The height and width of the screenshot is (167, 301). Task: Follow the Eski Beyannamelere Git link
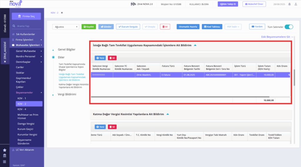pos(277,37)
